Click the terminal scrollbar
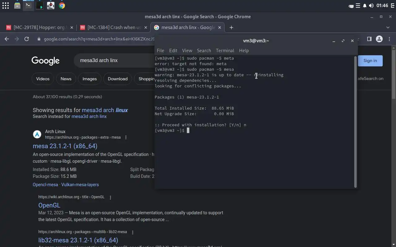 pyautogui.click(x=355, y=122)
